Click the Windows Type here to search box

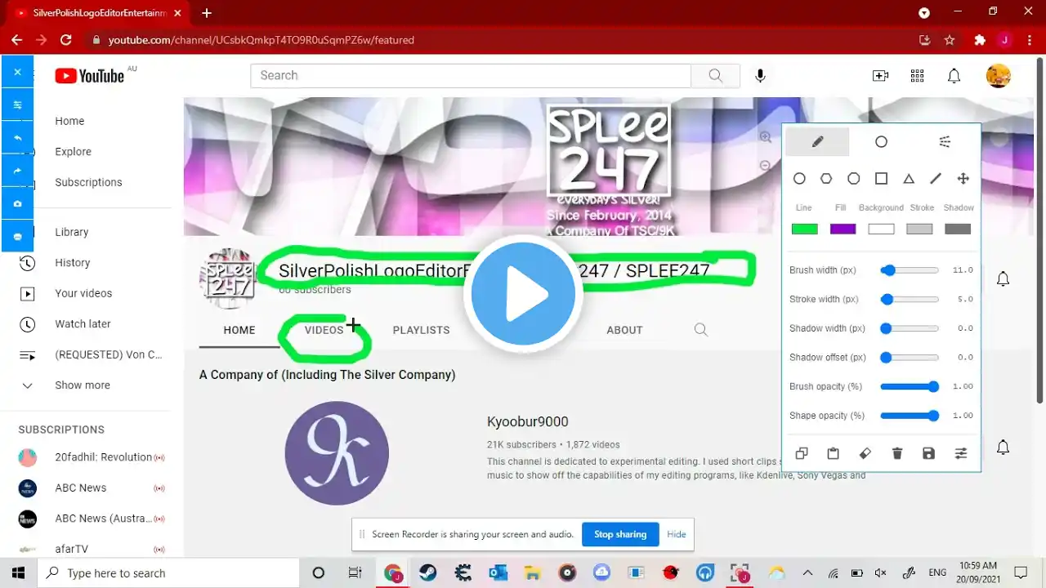pyautogui.click(x=168, y=573)
